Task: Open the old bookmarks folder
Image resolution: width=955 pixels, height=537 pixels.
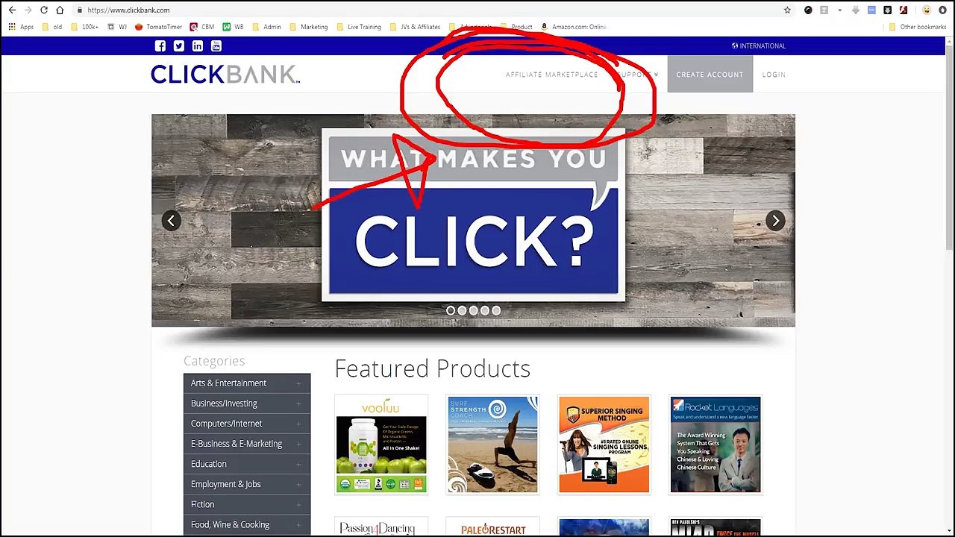Action: 52,27
